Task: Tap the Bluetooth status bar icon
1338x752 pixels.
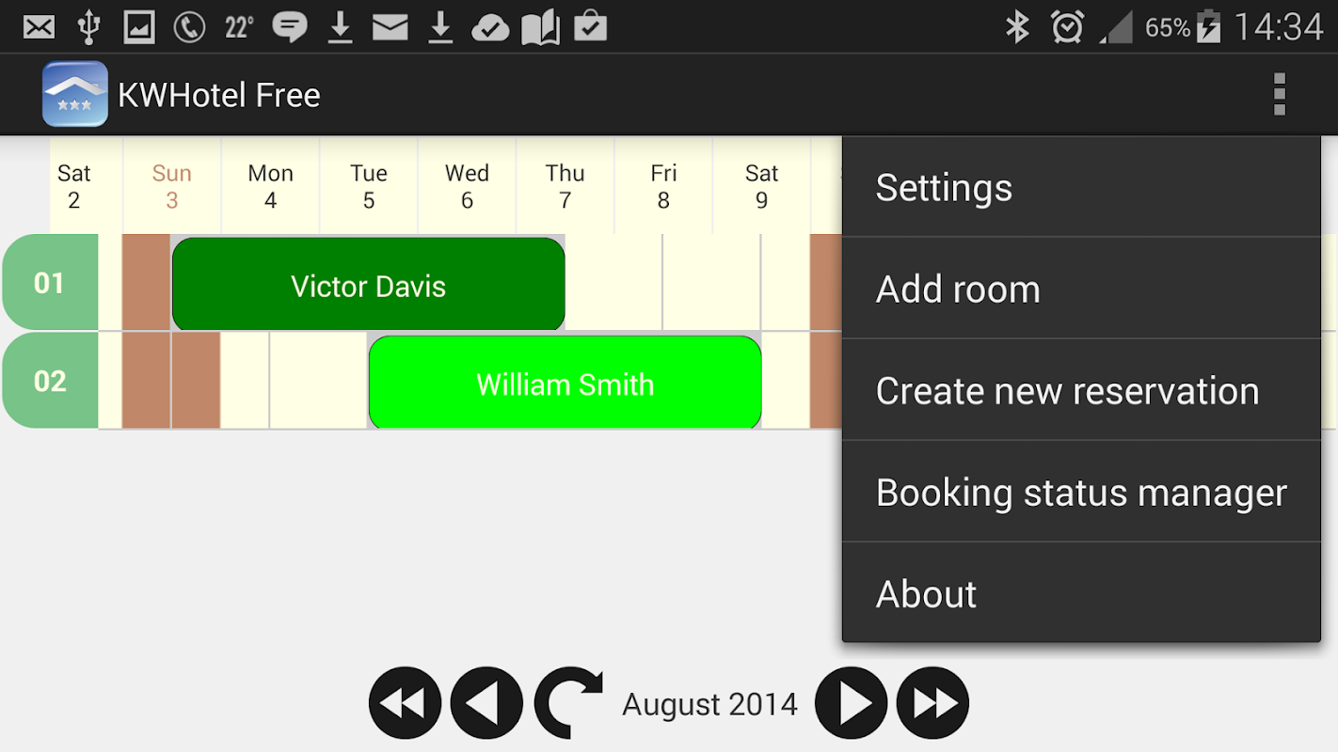Action: [x=1017, y=27]
